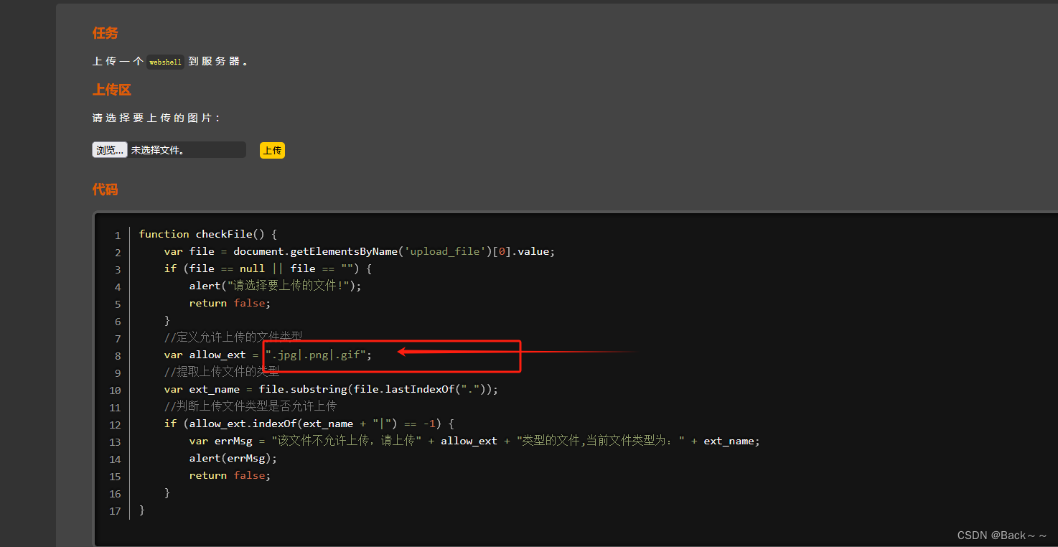
Task: Click the 浏览... browse file button
Action: [110, 150]
